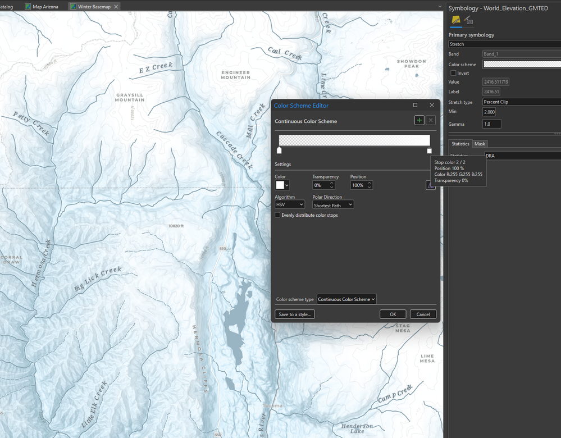This screenshot has height=438, width=561.
Task: Click the reverse color scheme icon
Action: click(x=430, y=185)
